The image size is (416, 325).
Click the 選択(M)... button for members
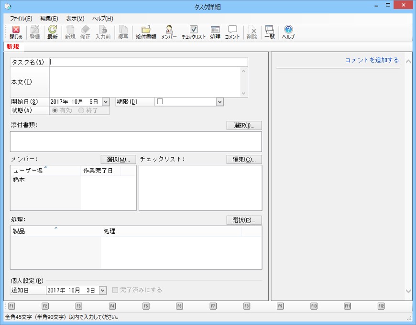(118, 159)
